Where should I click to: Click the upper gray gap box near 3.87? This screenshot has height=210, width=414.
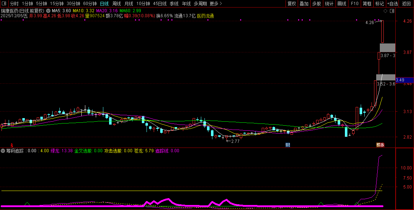point(387,48)
